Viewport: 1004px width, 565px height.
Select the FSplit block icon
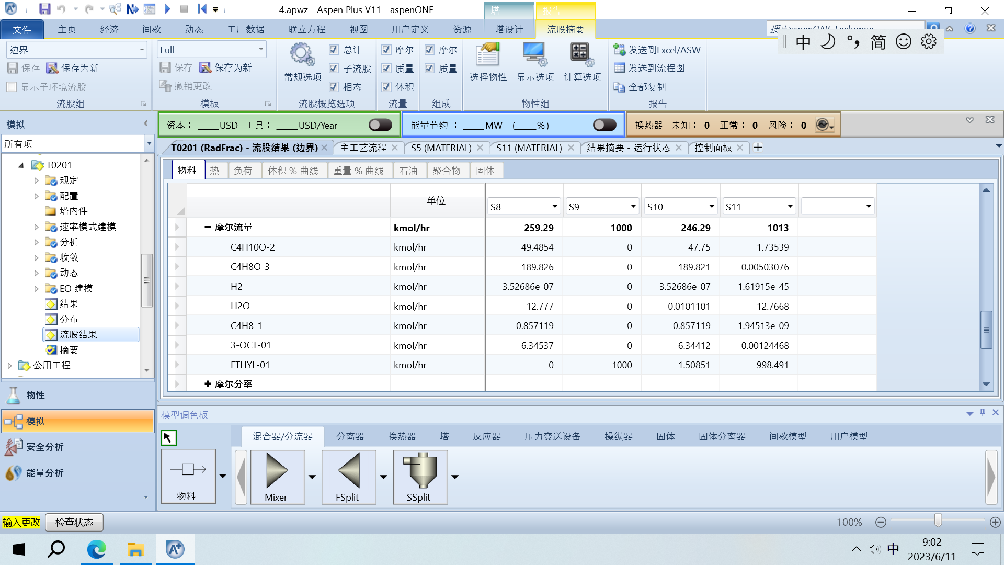(349, 477)
